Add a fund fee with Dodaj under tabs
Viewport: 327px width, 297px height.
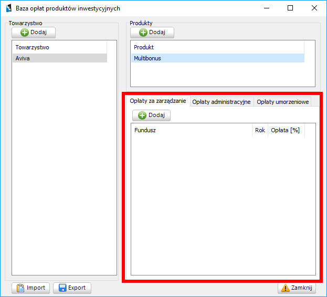click(x=151, y=115)
